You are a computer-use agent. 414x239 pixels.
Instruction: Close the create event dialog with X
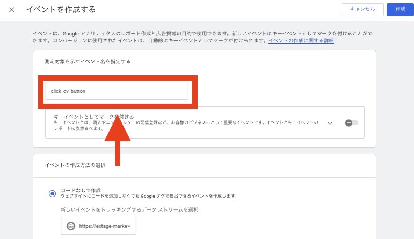click(12, 10)
